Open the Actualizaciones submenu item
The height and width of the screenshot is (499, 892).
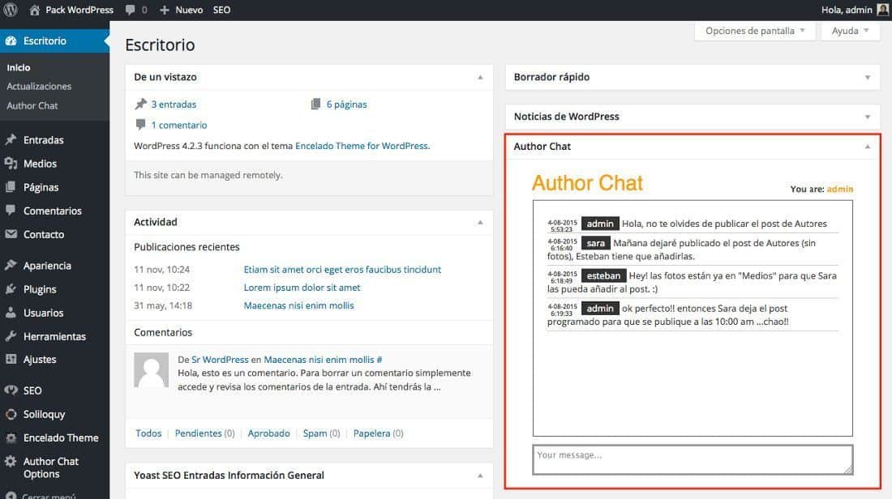(39, 87)
